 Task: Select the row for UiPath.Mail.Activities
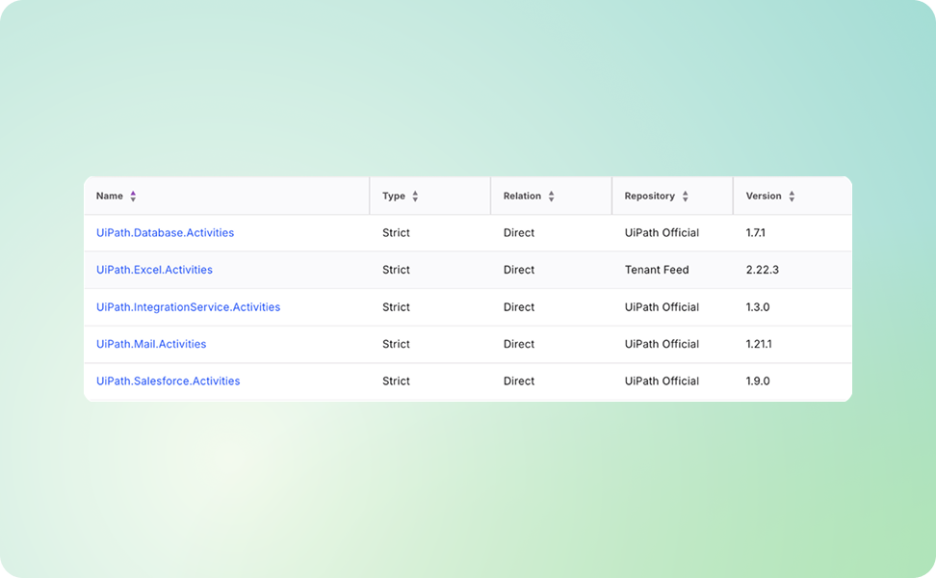tap(468, 344)
